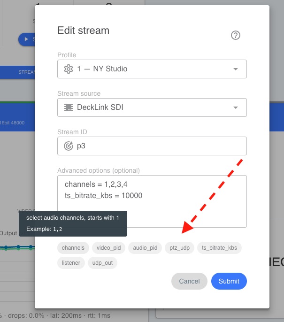Click the 'Stream source' label
Screen dimensions: 284x322
click(x=79, y=93)
